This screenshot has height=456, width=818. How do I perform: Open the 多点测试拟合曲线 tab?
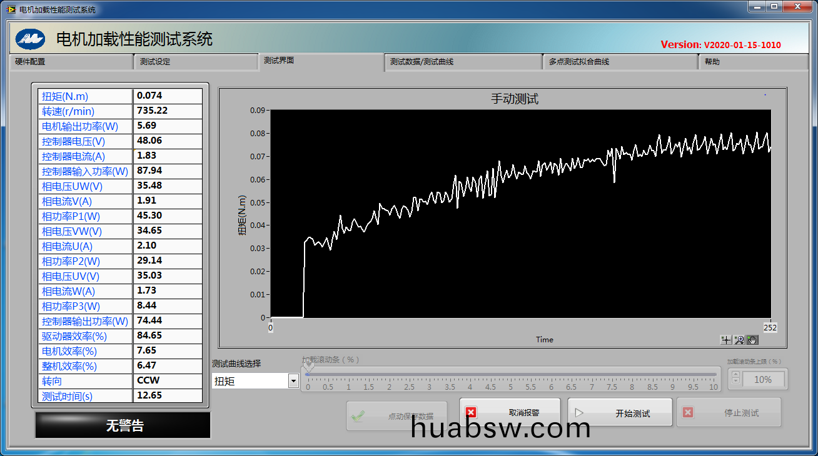tap(619, 62)
